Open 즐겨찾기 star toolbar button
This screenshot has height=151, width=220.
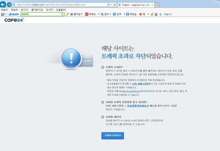76,14
